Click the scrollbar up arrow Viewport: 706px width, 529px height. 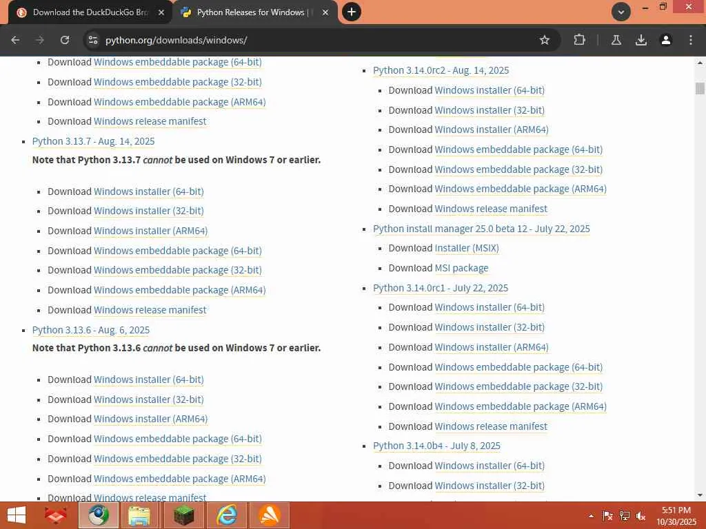(x=700, y=63)
